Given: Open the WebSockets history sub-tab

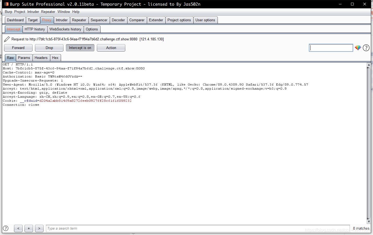Looking at the screenshot, I should (x=65, y=29).
